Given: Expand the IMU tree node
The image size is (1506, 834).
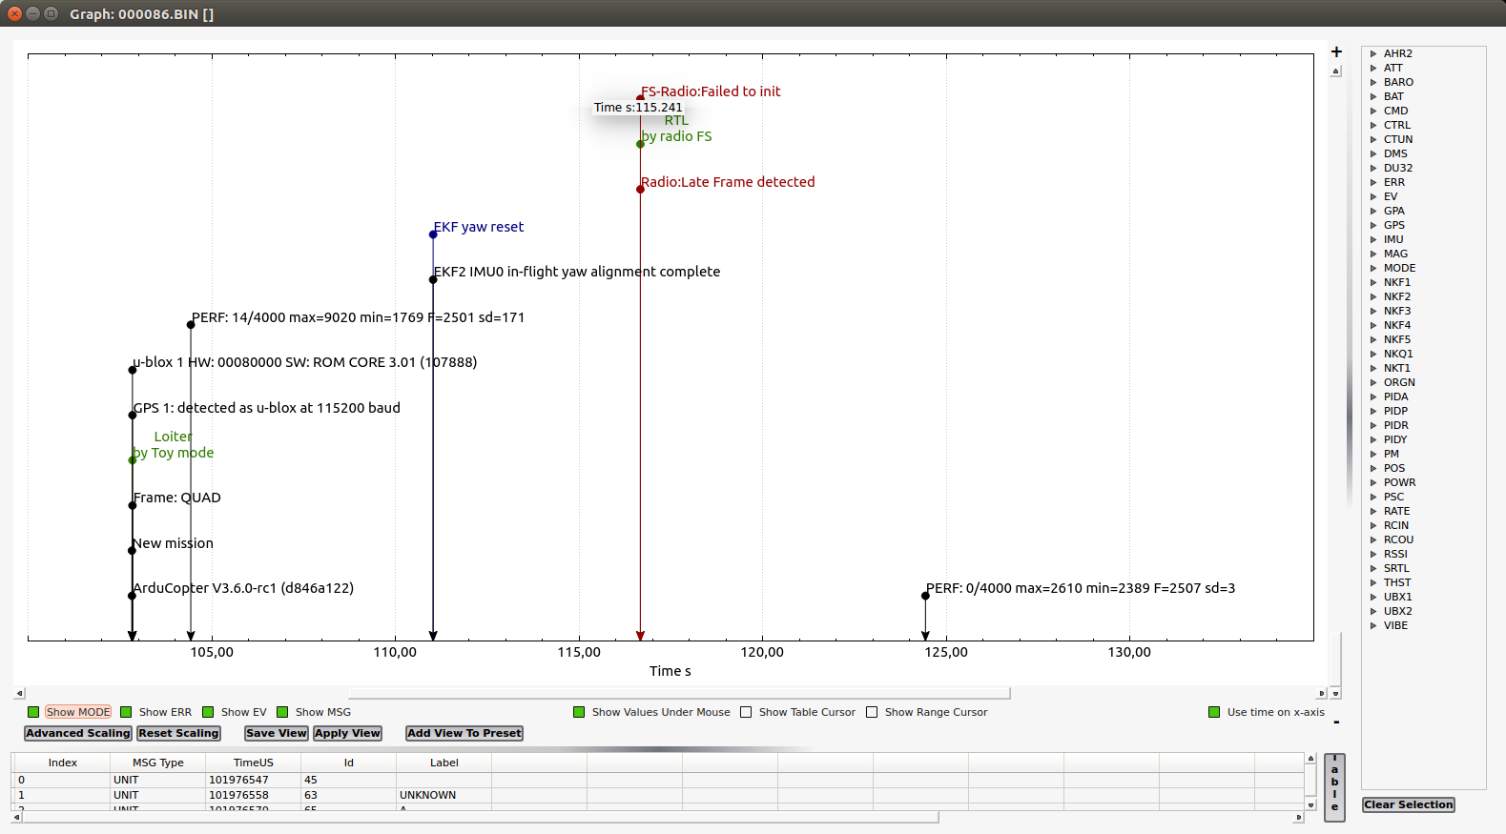Looking at the screenshot, I should [1373, 239].
